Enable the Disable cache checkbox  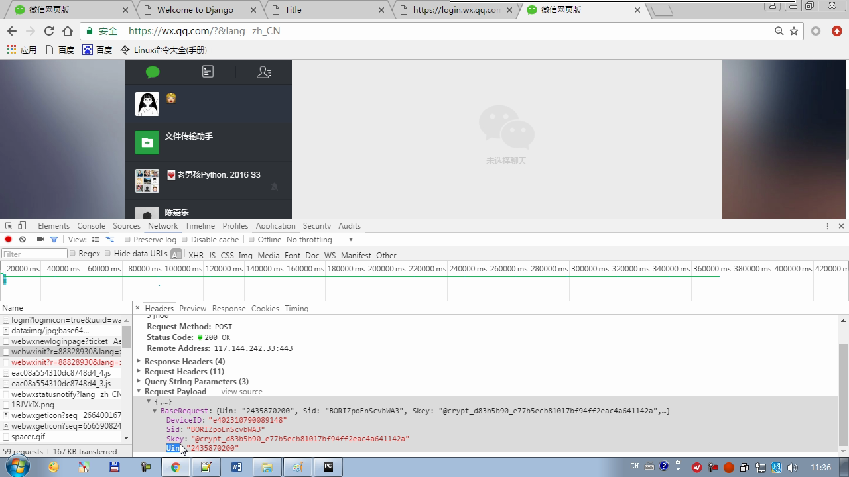pyautogui.click(x=185, y=240)
